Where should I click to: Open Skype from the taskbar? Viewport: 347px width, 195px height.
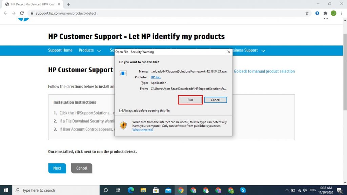click(243, 190)
